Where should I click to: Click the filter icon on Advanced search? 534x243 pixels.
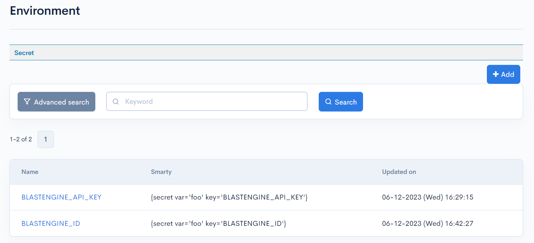pyautogui.click(x=27, y=102)
